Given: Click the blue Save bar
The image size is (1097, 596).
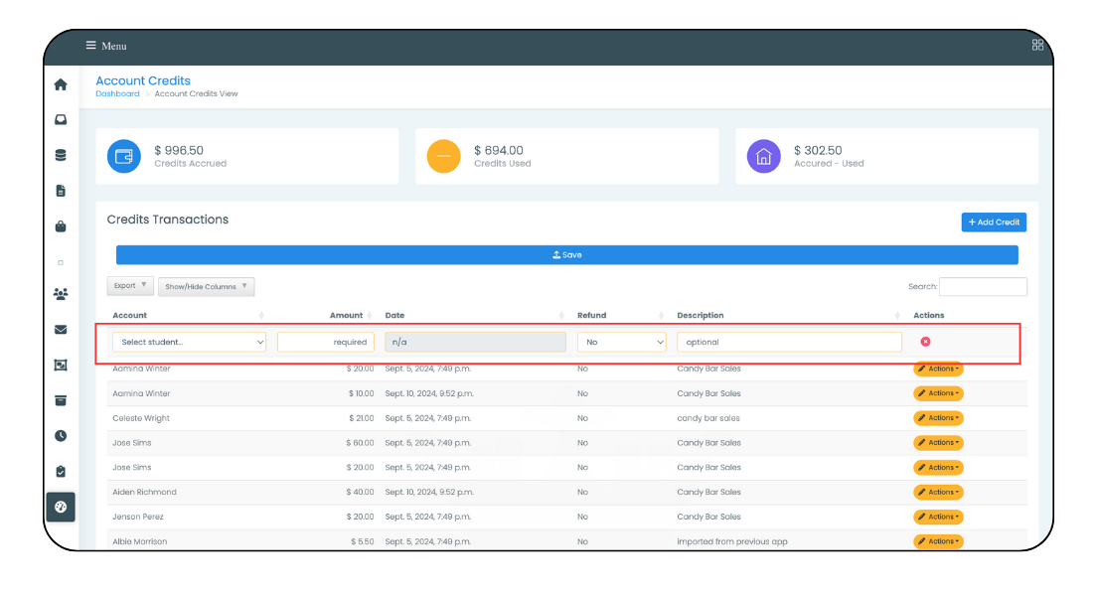Looking at the screenshot, I should coord(566,254).
